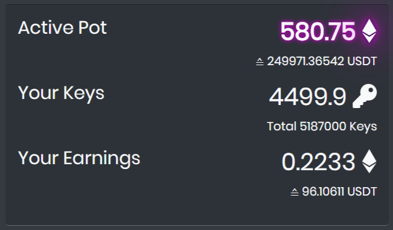Screen dimensions: 393x230
Task: Click the Total 5187000 Keys text
Action: (322, 127)
